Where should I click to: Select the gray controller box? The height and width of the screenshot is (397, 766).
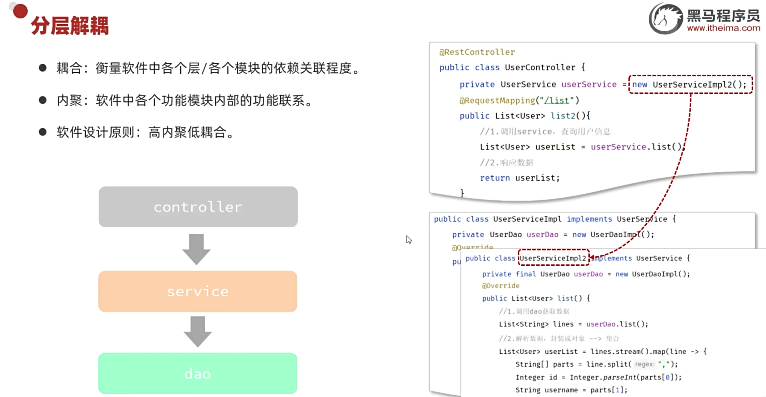tap(198, 207)
